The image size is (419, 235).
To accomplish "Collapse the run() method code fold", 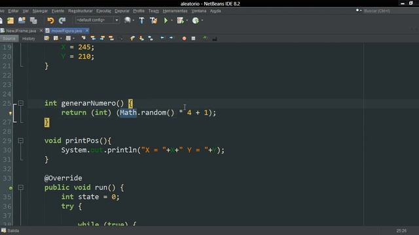I will 21,187.
